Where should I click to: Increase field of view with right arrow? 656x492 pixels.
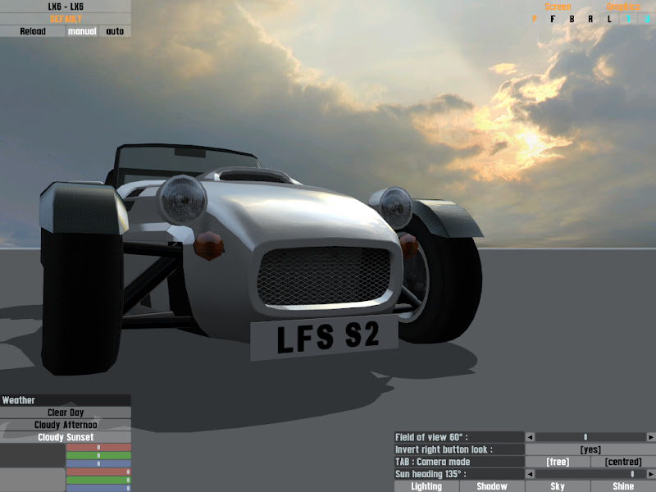pyautogui.click(x=651, y=437)
